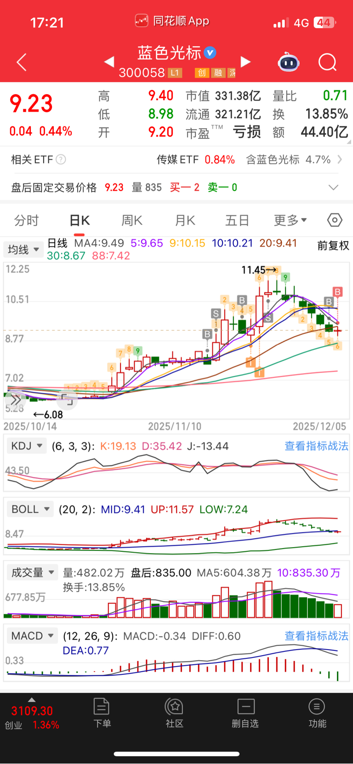Tap the green 9 marker near 11.45

[285, 277]
